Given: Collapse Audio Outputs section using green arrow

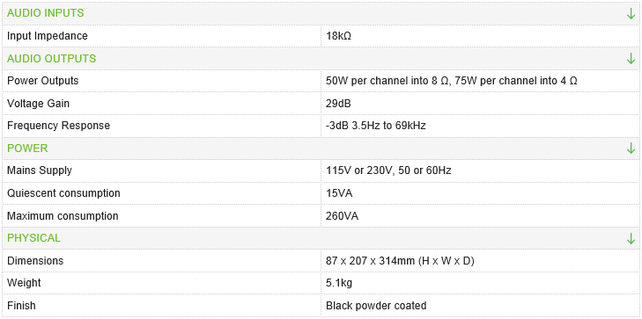Looking at the screenshot, I should [631, 58].
